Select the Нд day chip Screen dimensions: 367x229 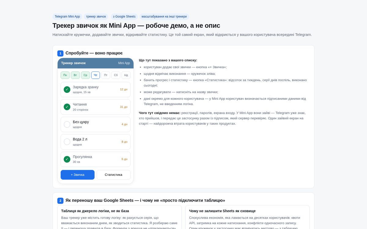(126, 75)
